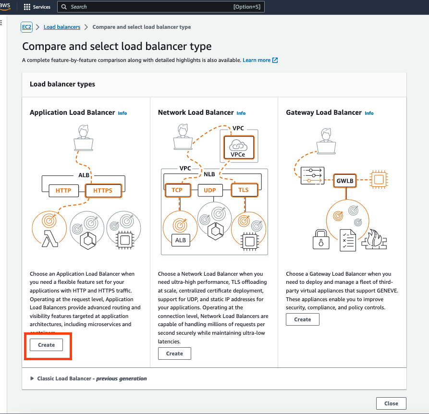
Task: Click the magnifier icon in the search bar
Action: pos(64,7)
